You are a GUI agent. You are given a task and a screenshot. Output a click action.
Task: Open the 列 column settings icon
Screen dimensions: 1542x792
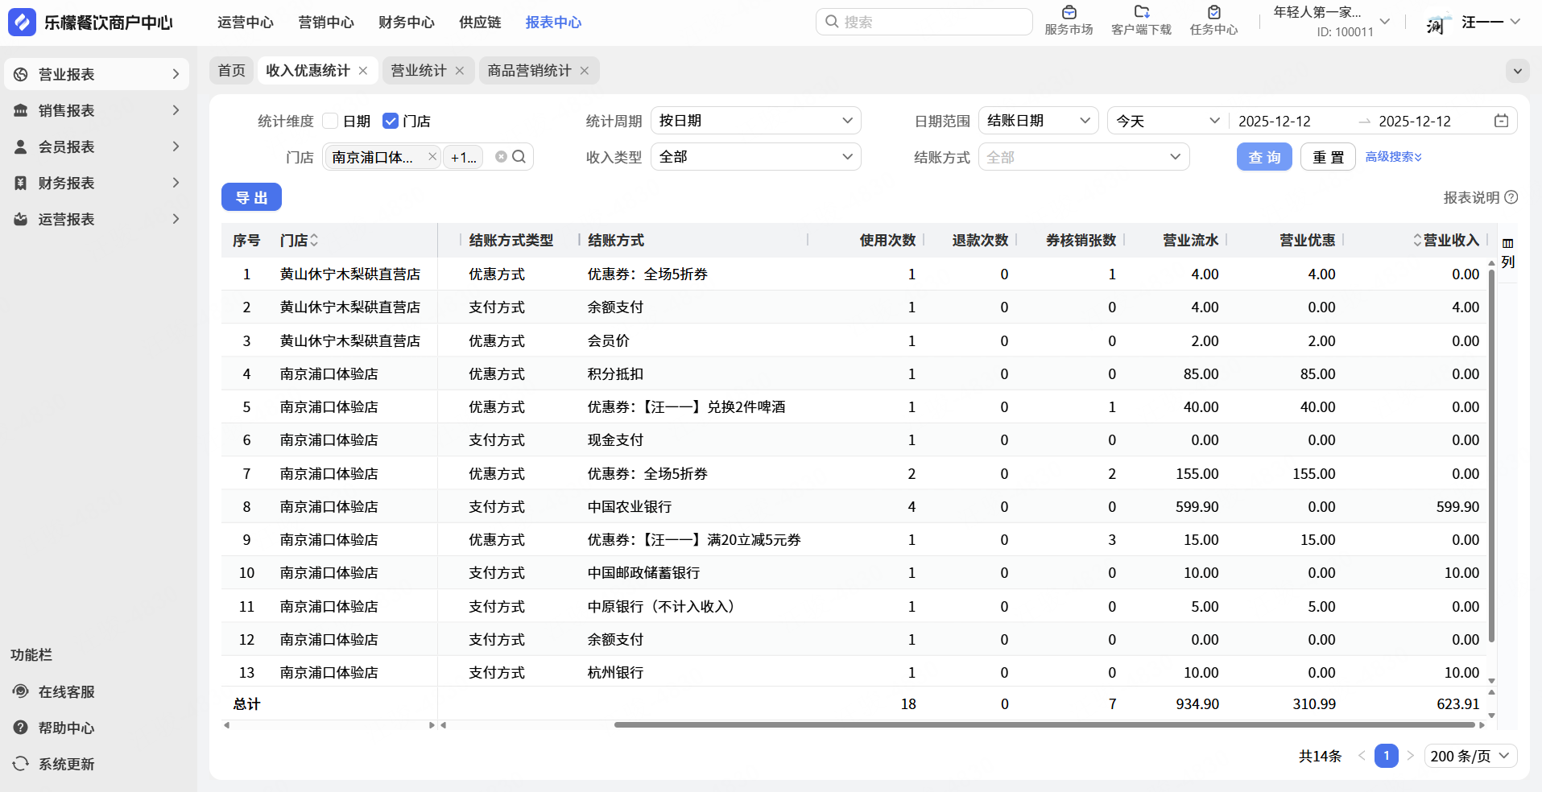point(1507,244)
